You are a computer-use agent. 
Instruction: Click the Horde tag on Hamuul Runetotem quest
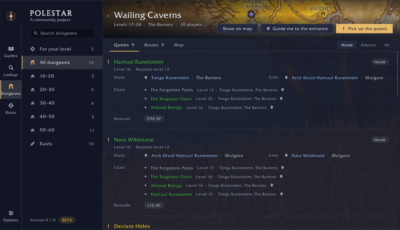[380, 62]
